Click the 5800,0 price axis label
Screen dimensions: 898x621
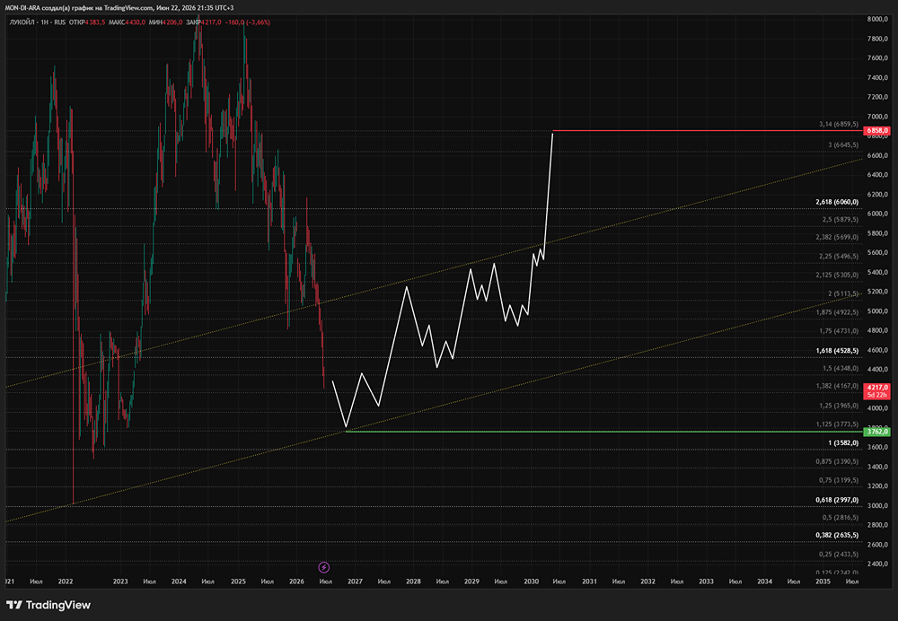[x=877, y=233]
